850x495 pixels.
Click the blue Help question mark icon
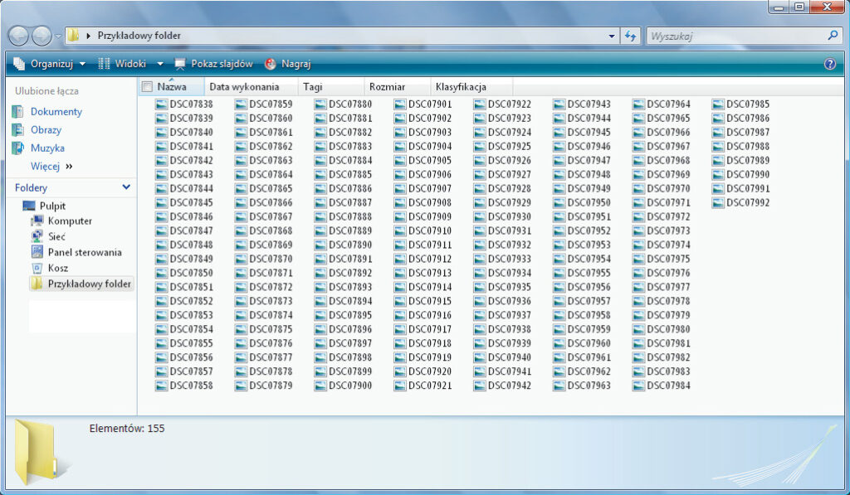[829, 64]
